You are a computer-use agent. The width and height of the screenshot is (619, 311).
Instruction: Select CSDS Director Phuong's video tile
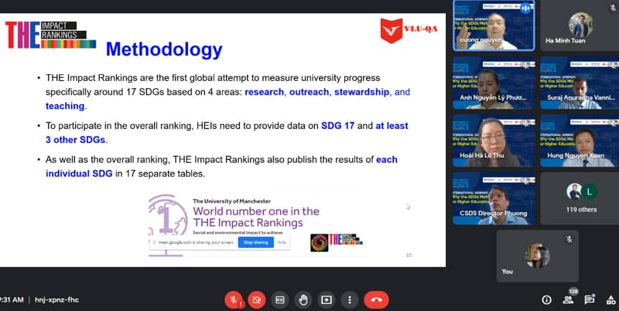point(493,197)
